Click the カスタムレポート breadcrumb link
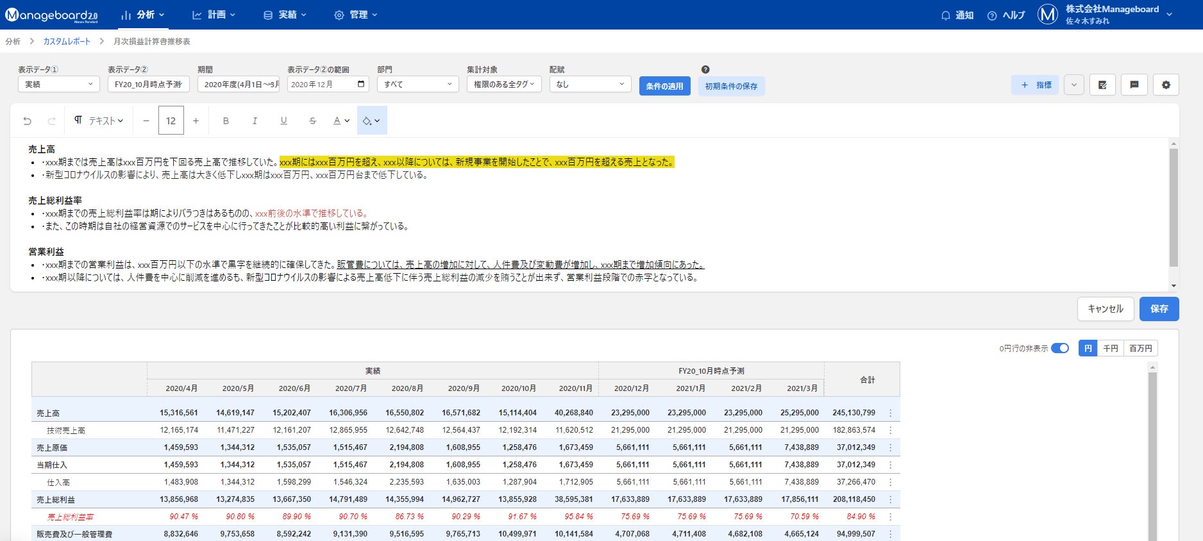 [x=67, y=41]
